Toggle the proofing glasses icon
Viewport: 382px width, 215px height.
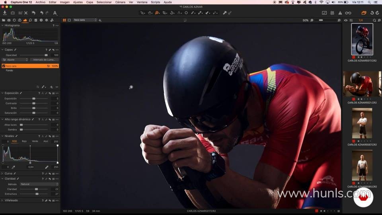point(348,13)
